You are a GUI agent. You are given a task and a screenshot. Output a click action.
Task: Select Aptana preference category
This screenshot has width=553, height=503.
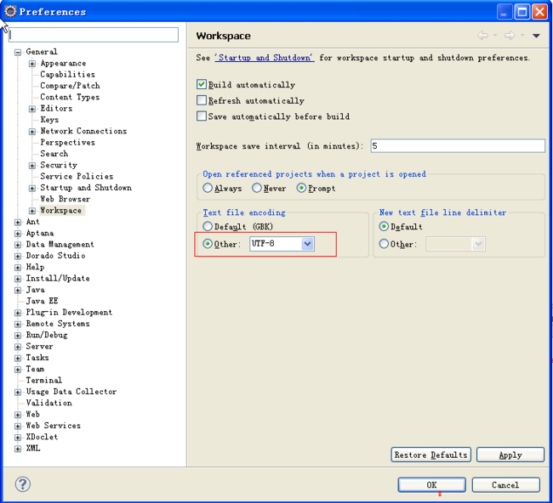tap(40, 233)
